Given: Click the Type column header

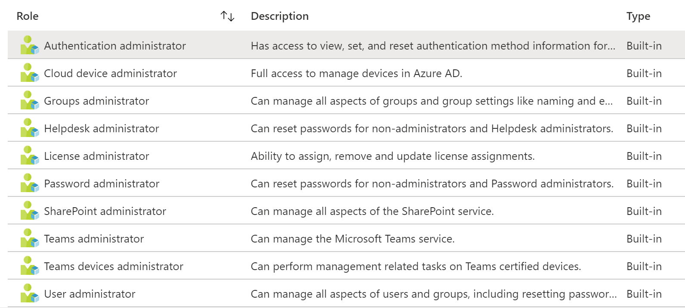Looking at the screenshot, I should click(x=638, y=16).
